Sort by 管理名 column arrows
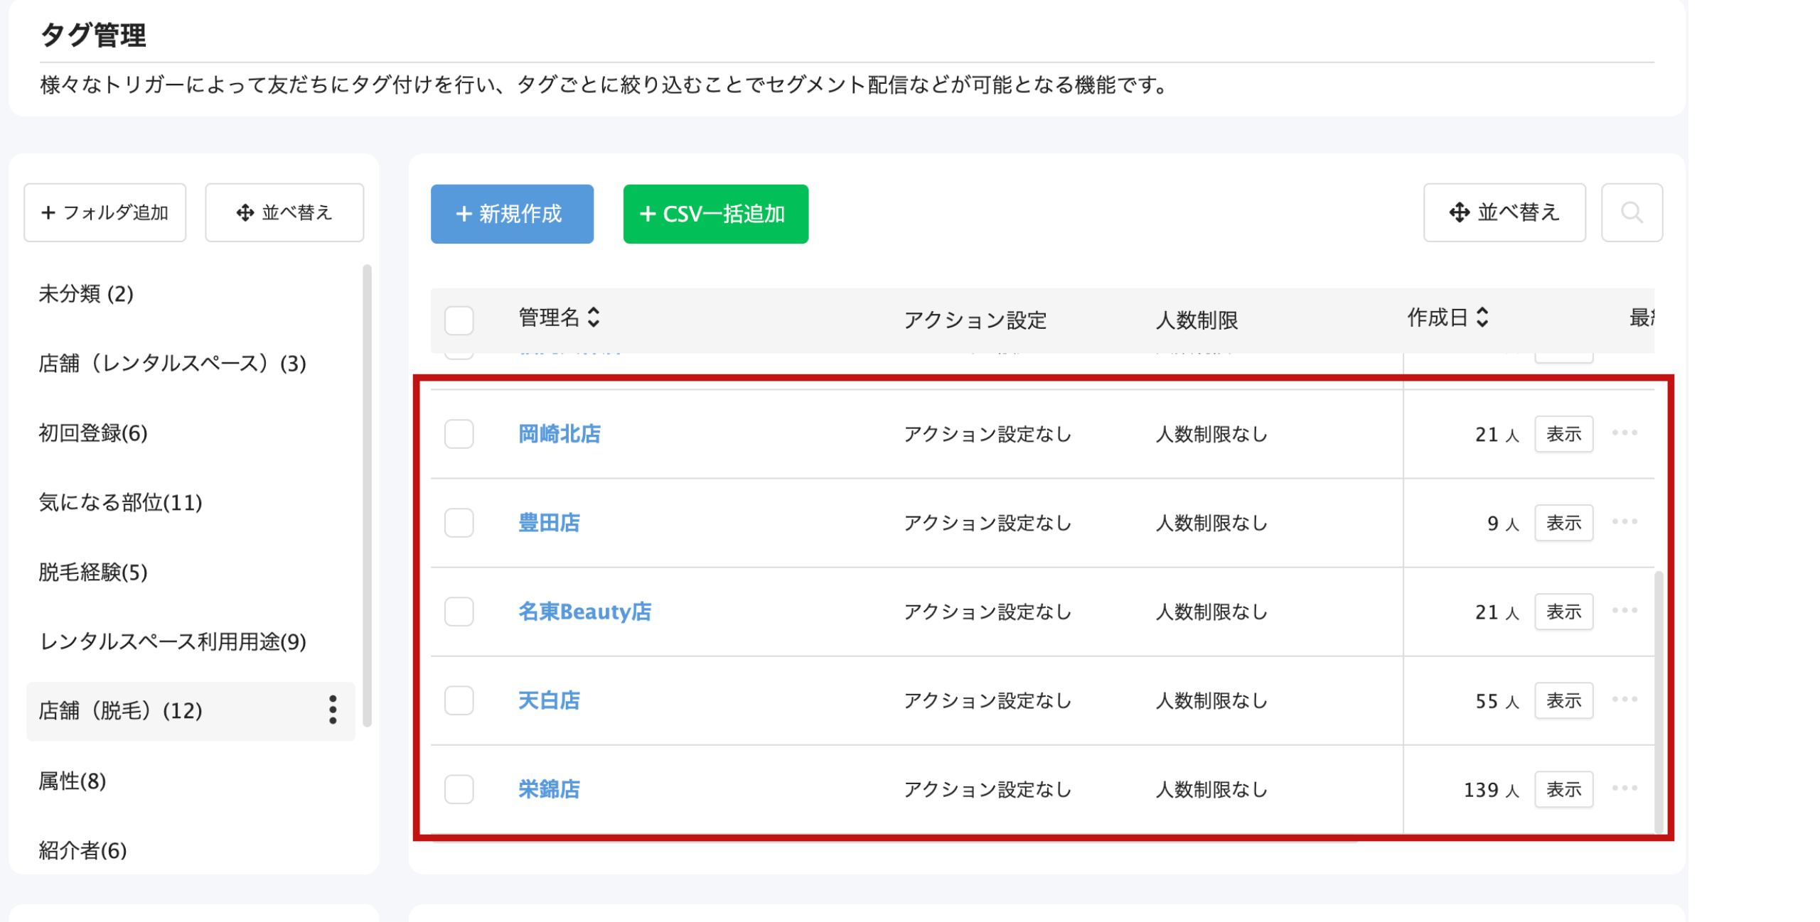The width and height of the screenshot is (1820, 922). tap(594, 317)
